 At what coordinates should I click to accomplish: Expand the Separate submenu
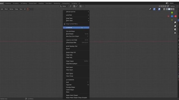pyautogui.click(x=76, y=85)
